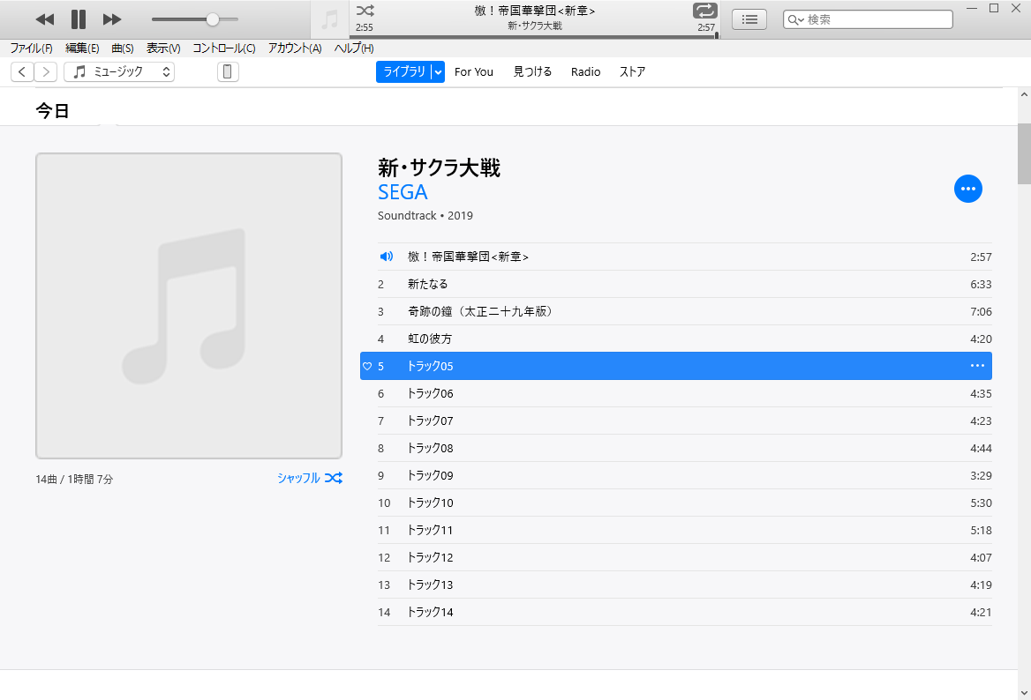Expand the search options magnifier dropdown
The height and width of the screenshot is (700, 1031).
(795, 19)
